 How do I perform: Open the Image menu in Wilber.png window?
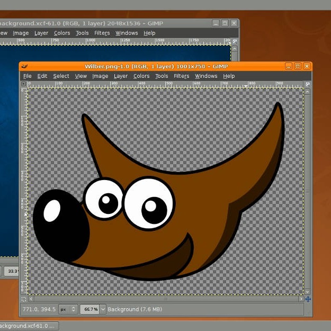coord(100,76)
